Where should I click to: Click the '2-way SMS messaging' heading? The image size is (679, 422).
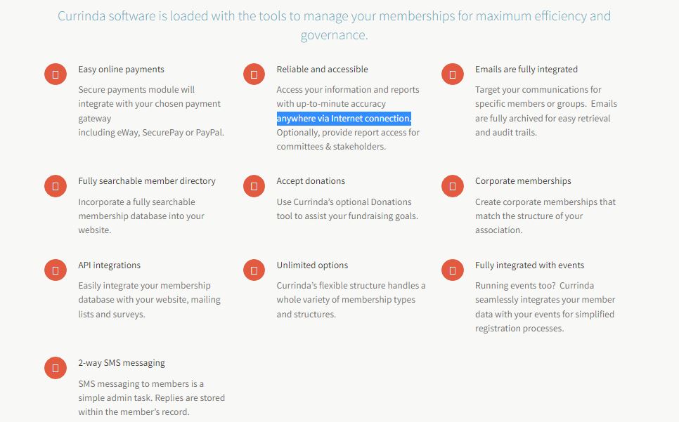122,363
